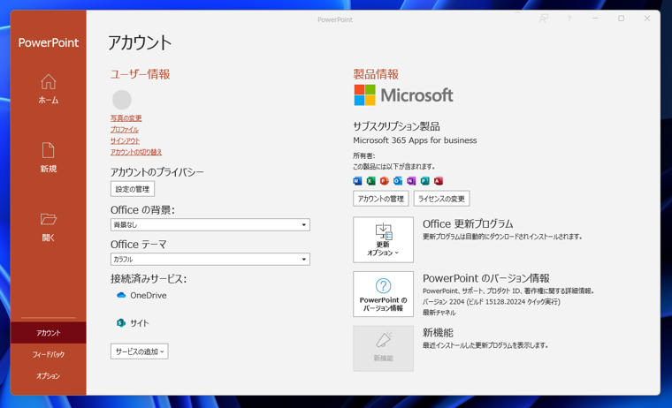The height and width of the screenshot is (408, 672).
Task: Click the Publisher app icon
Action: 424,181
